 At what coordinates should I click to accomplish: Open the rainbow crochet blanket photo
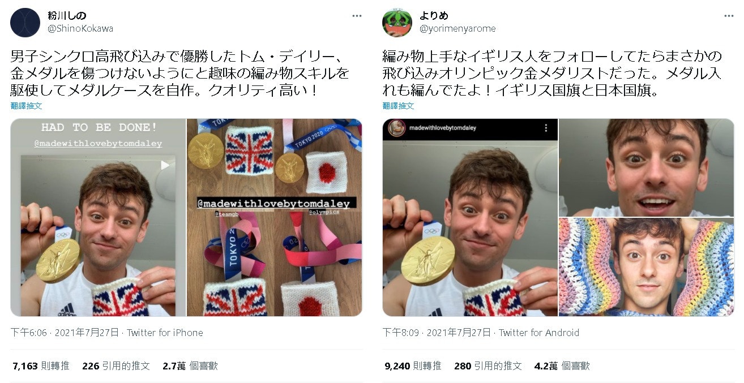click(647, 267)
